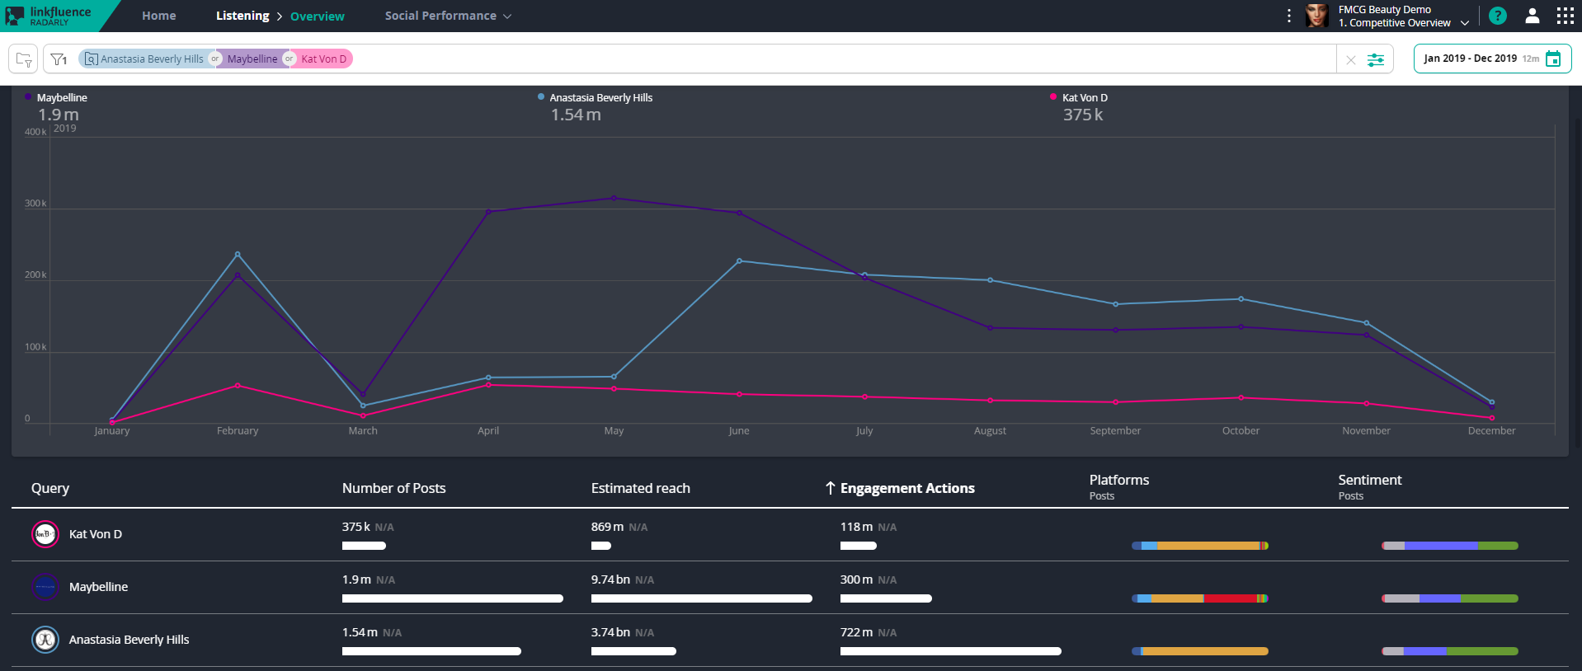1582x671 pixels.
Task: Open the user account profile icon
Action: 1533,16
